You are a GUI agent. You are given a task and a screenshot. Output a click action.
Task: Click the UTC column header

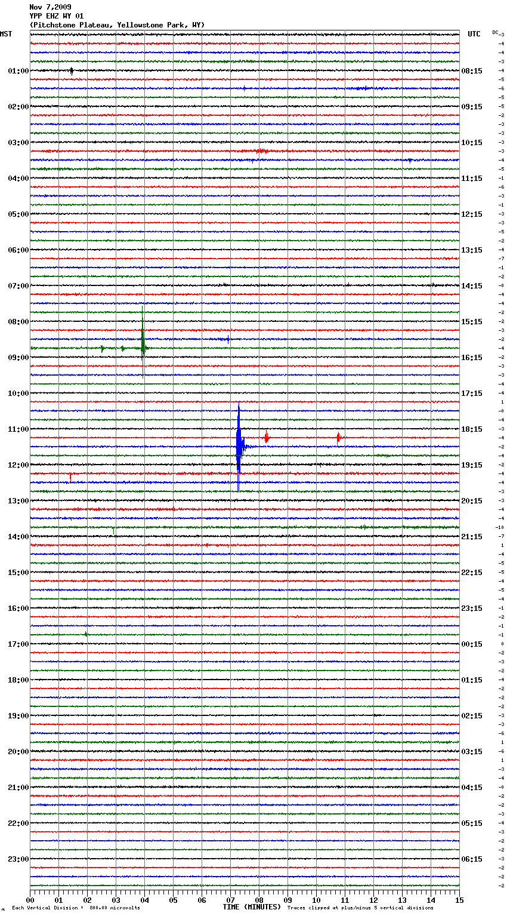(x=474, y=34)
